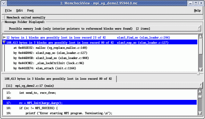The height and width of the screenshot is (119, 205).
Task: Click the source view scrollbar thumb
Action: point(200,97)
